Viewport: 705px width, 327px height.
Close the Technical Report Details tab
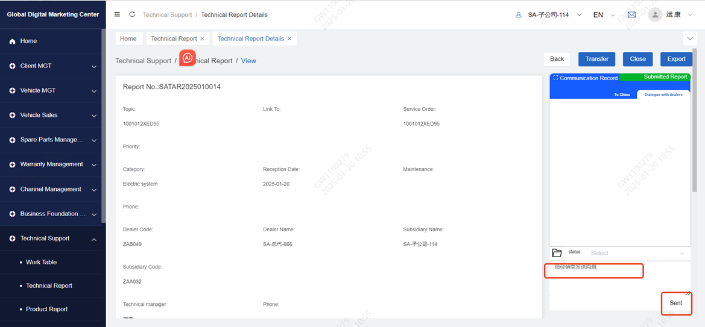[x=289, y=39]
